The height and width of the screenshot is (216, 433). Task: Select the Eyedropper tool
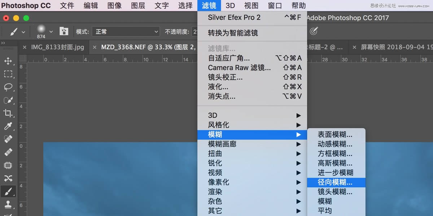[8, 126]
